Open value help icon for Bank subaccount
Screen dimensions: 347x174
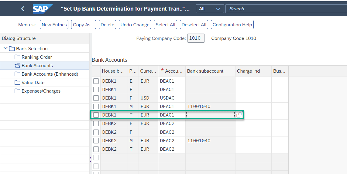239,115
